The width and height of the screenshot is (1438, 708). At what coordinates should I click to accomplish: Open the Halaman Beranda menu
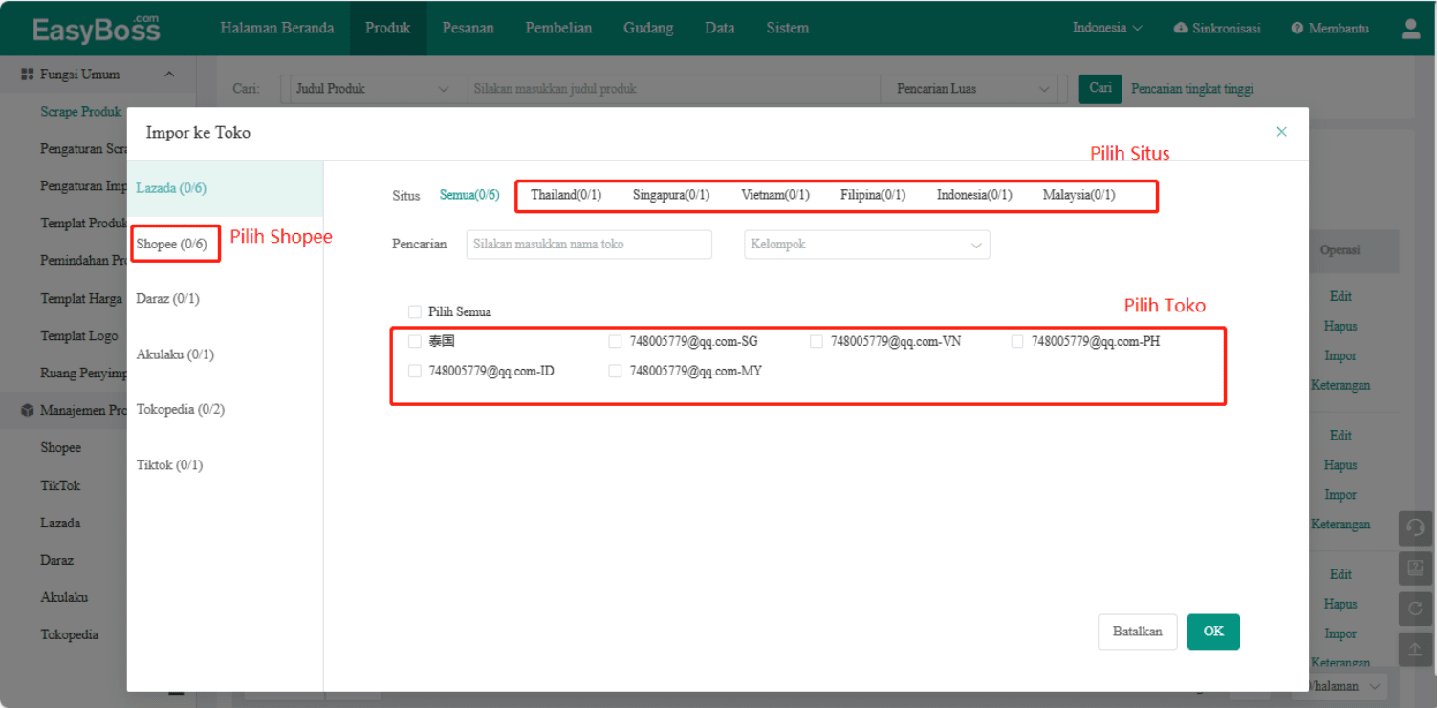(x=277, y=29)
